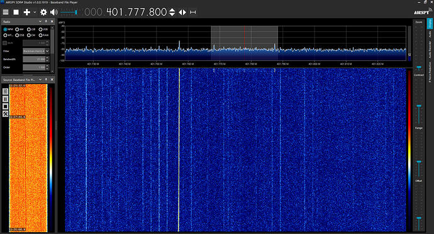
Task: Switch to the Display side tab
Action: pyautogui.click(x=430, y=23)
